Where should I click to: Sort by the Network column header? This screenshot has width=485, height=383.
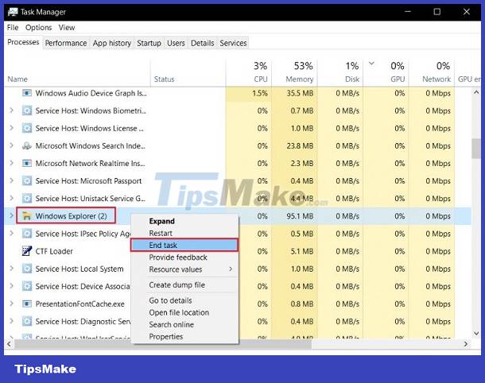tap(432, 73)
